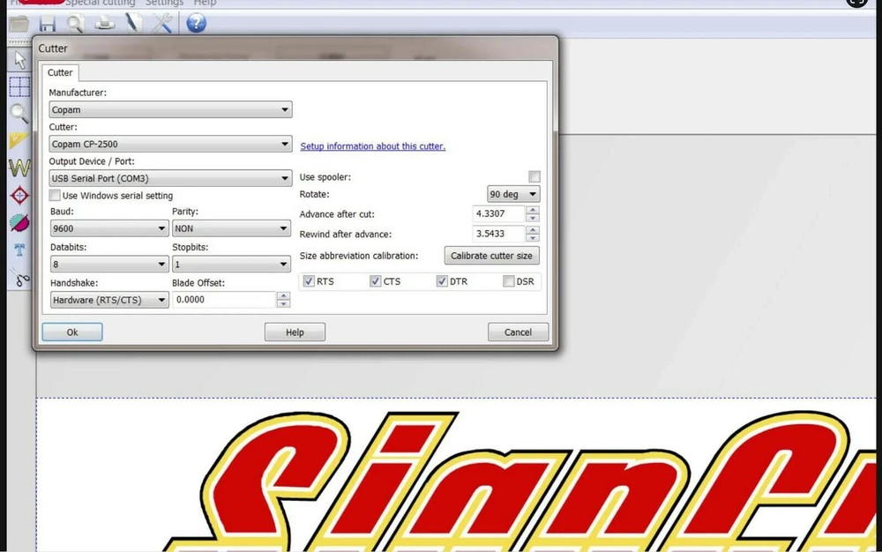Decrease Advance after cut with down arrow
The height and width of the screenshot is (552, 882).
(x=533, y=218)
